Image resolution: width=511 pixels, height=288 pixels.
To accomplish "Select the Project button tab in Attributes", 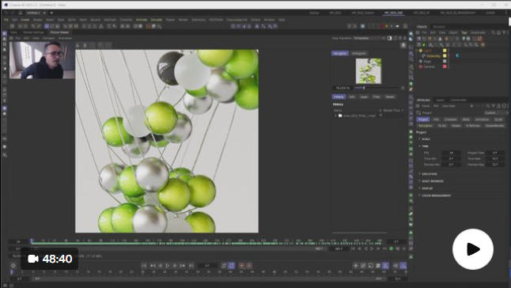I will tap(423, 119).
